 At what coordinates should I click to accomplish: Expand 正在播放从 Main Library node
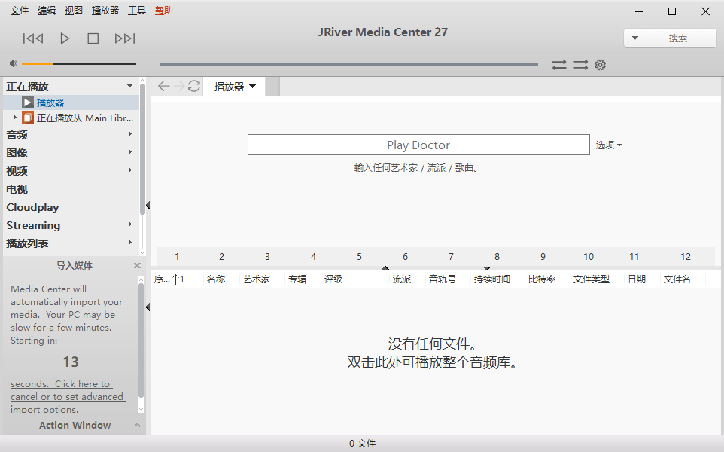tap(15, 118)
